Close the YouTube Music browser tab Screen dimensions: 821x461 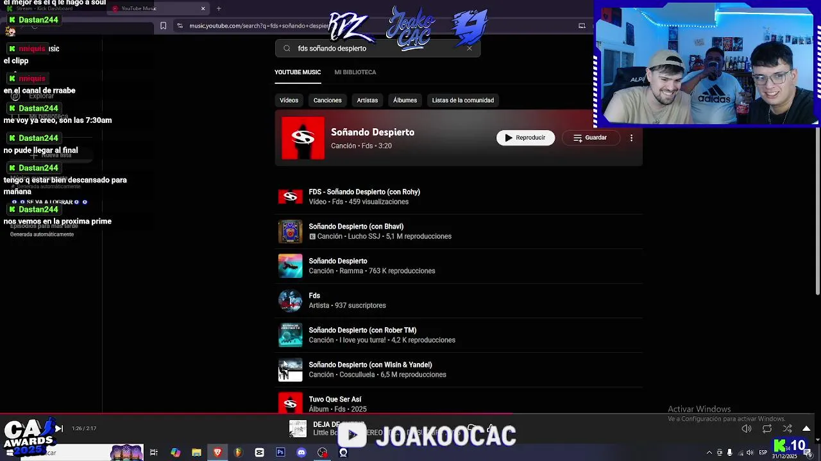coord(203,8)
